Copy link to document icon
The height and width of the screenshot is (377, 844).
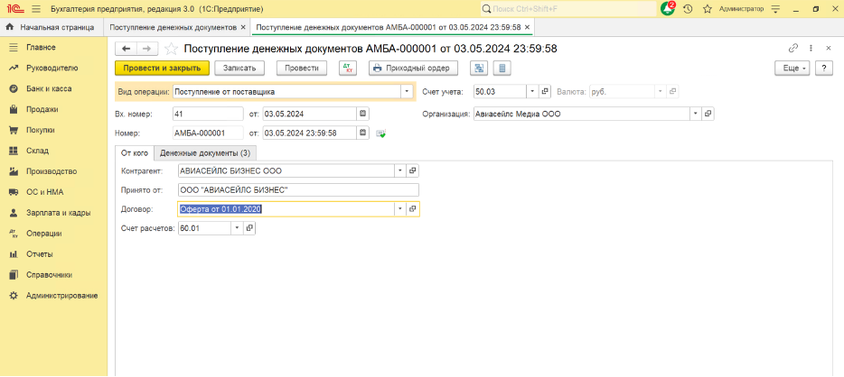792,49
